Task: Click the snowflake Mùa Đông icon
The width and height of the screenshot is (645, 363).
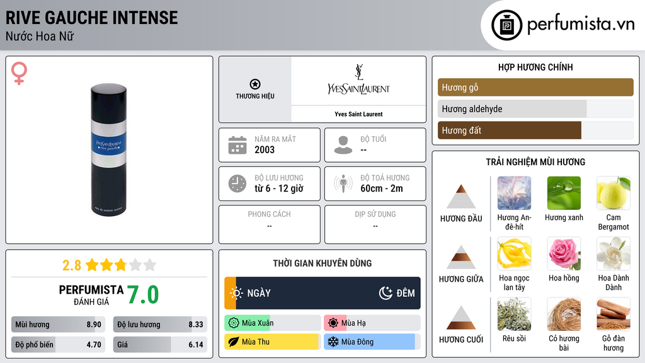Action: [x=333, y=342]
